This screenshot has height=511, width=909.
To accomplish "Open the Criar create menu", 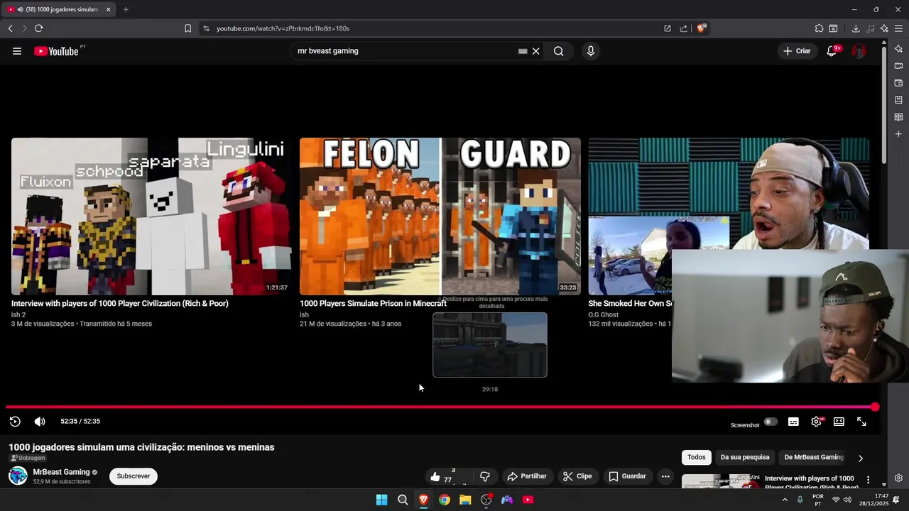I will tap(797, 51).
